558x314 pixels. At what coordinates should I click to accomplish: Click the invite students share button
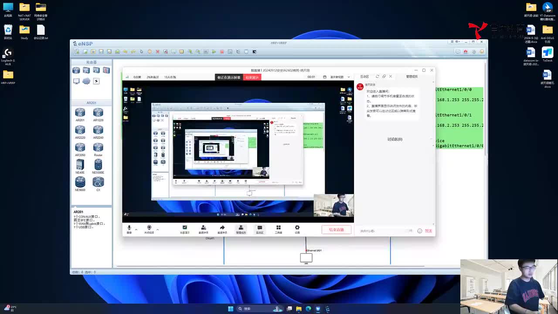(222, 229)
